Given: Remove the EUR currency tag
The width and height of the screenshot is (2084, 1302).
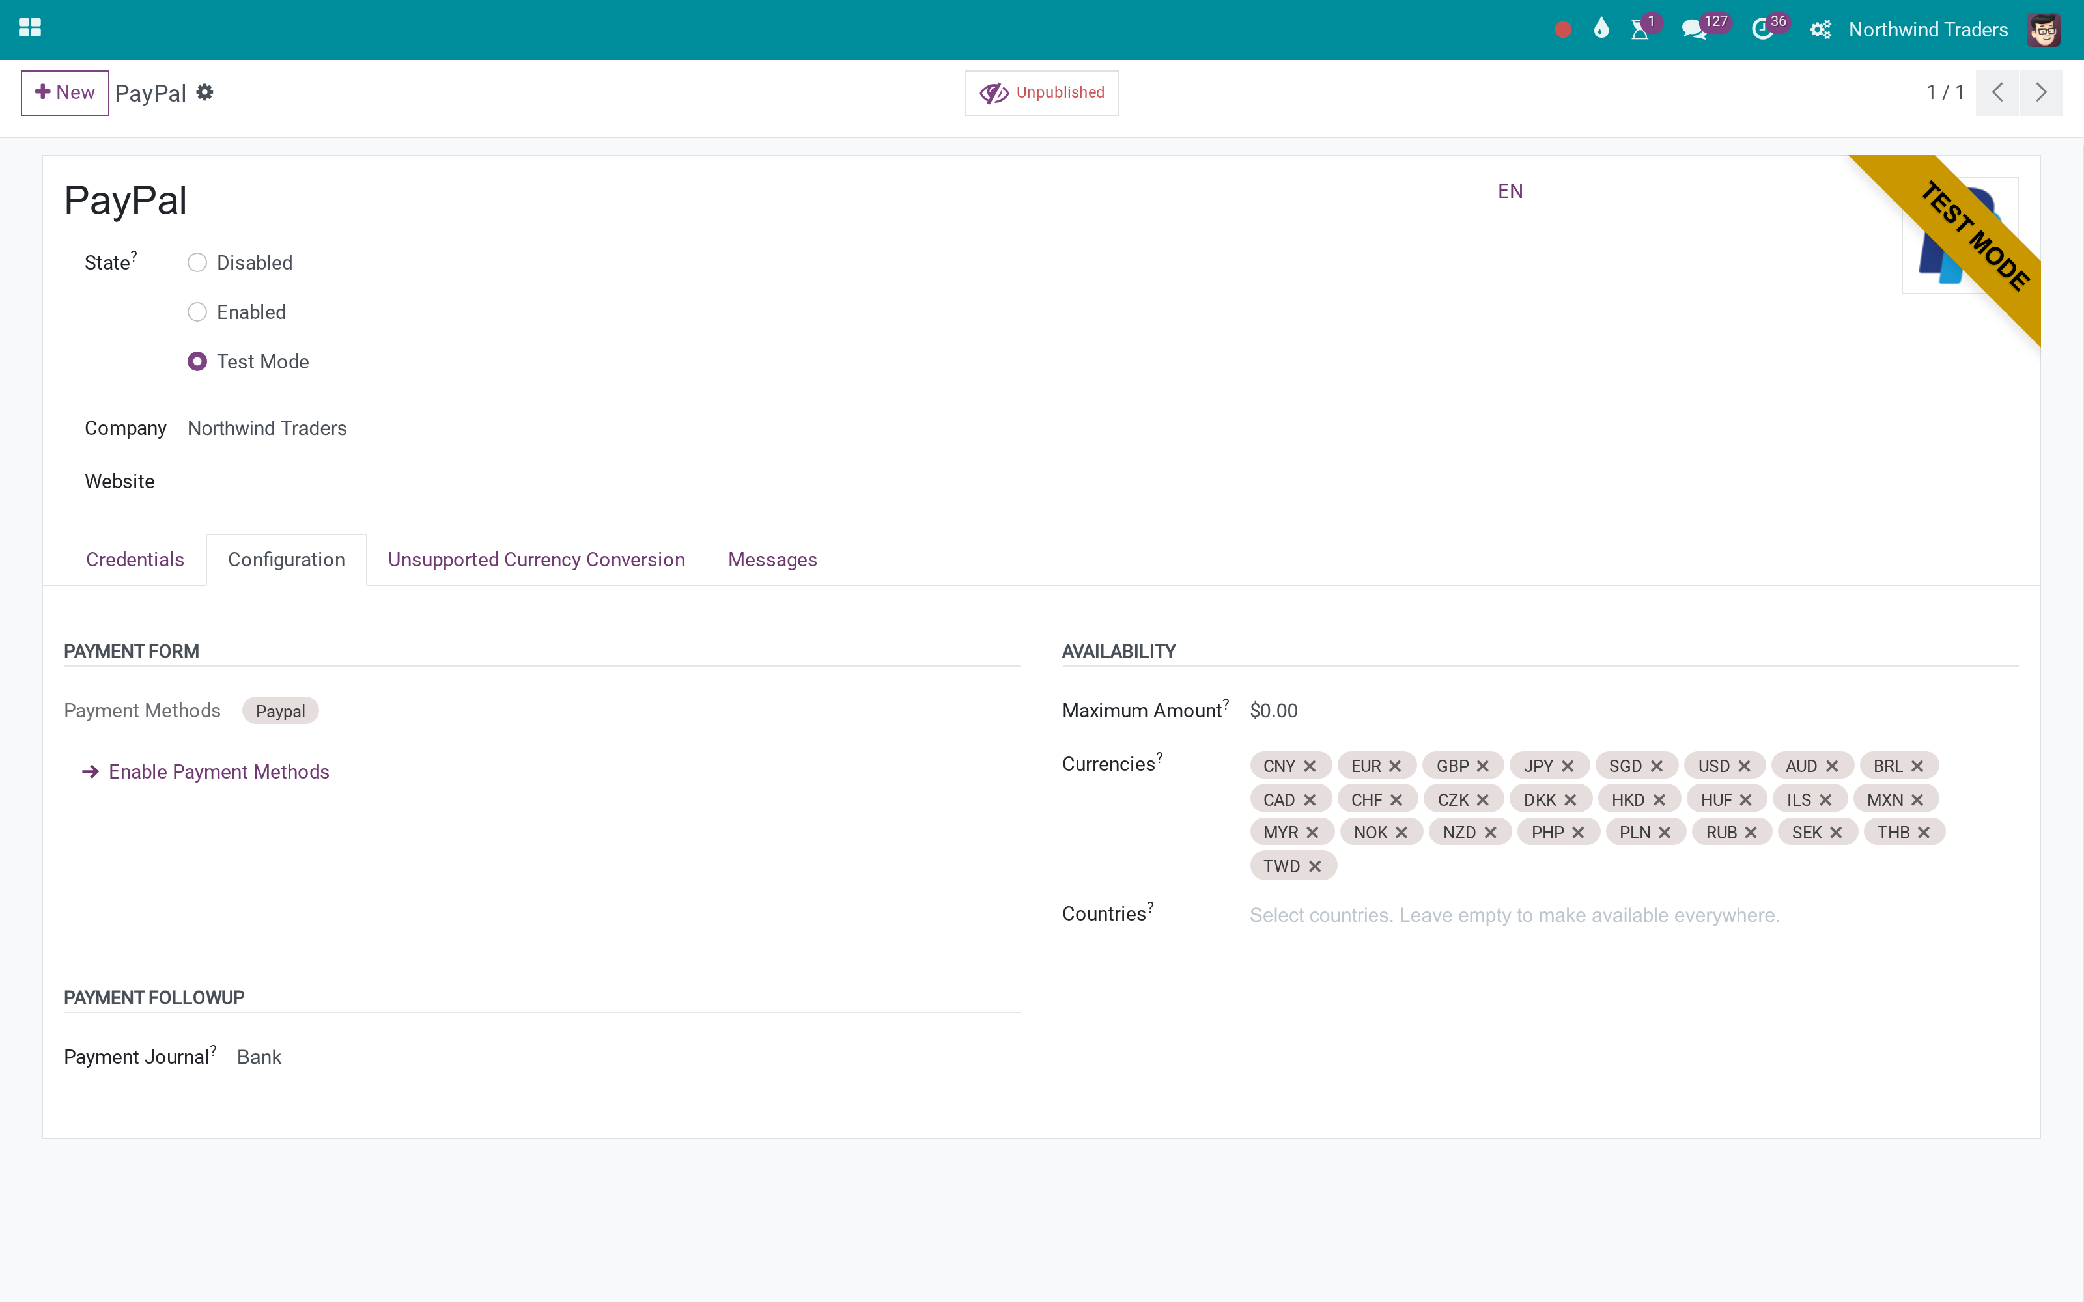Looking at the screenshot, I should pos(1395,766).
